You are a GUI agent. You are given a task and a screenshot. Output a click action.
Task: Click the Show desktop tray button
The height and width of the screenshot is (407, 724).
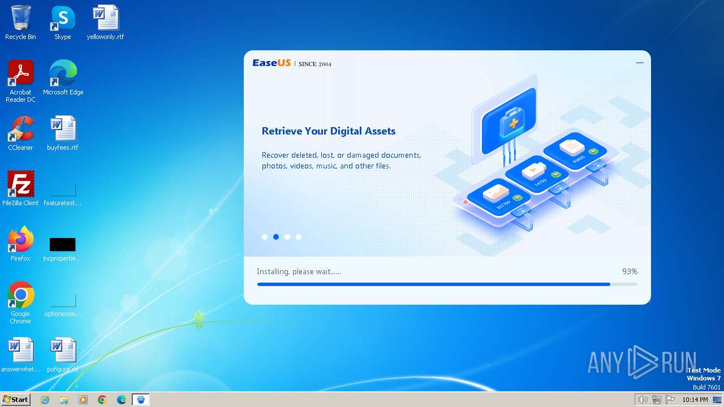point(717,400)
